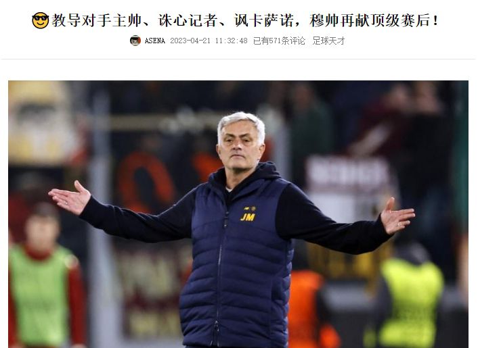Click the open hand on the photo's right
The image size is (478, 348).
[x=397, y=216]
